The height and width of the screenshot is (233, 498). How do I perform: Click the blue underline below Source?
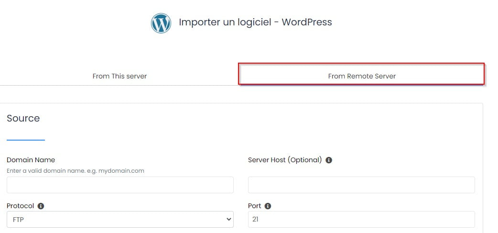click(x=26, y=140)
